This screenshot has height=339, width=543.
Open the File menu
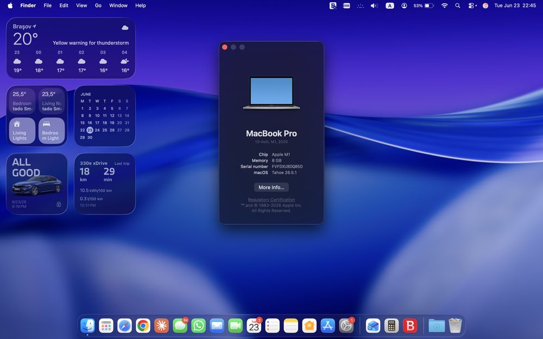coord(47,5)
